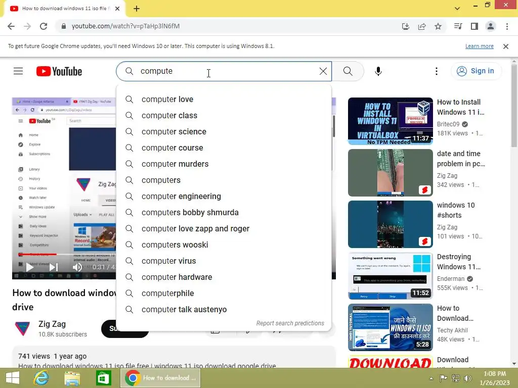Viewport: 518px width, 388px height.
Task: Pick 'computerphile' suggestion
Action: [224, 294]
